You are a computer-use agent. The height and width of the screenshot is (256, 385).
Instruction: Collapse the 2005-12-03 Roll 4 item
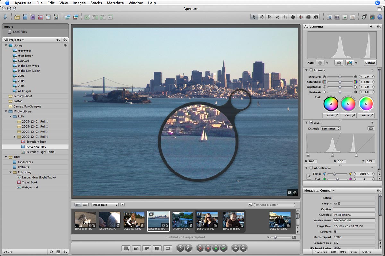pos(14,137)
